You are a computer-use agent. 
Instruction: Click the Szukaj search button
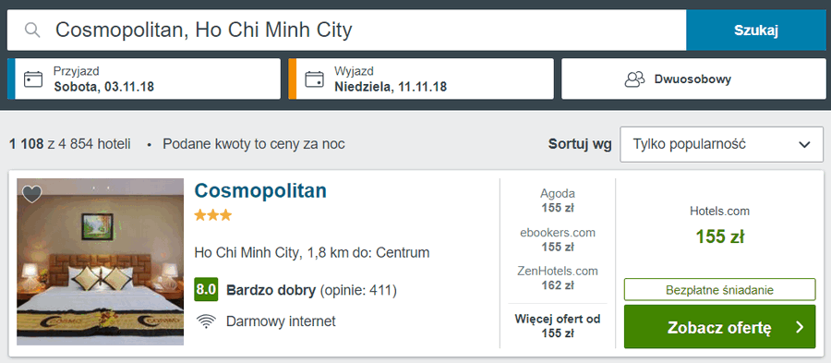(x=756, y=30)
